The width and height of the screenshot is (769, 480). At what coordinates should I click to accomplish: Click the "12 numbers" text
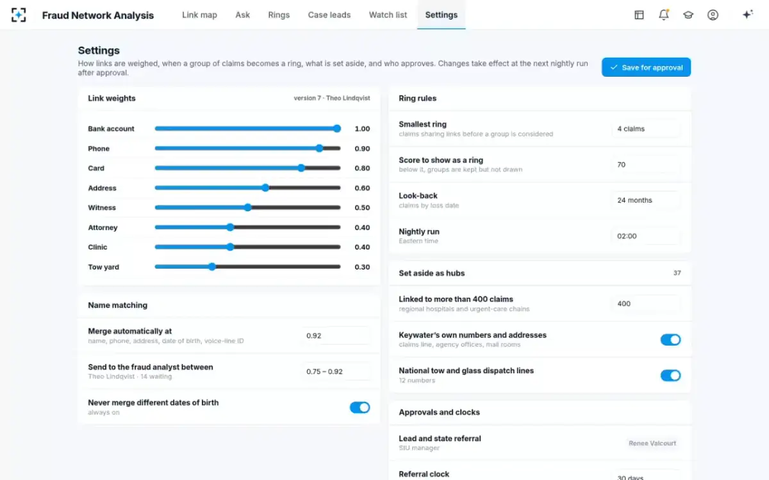tap(417, 381)
